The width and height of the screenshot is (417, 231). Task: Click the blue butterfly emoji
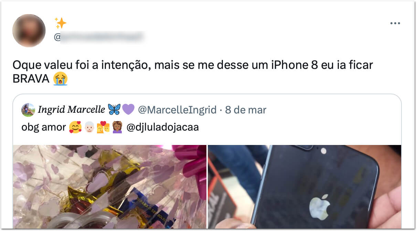tap(114, 110)
